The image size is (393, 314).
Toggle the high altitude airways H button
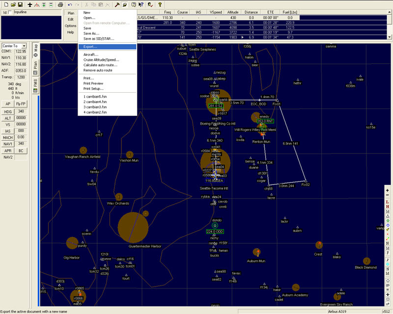pos(388,207)
